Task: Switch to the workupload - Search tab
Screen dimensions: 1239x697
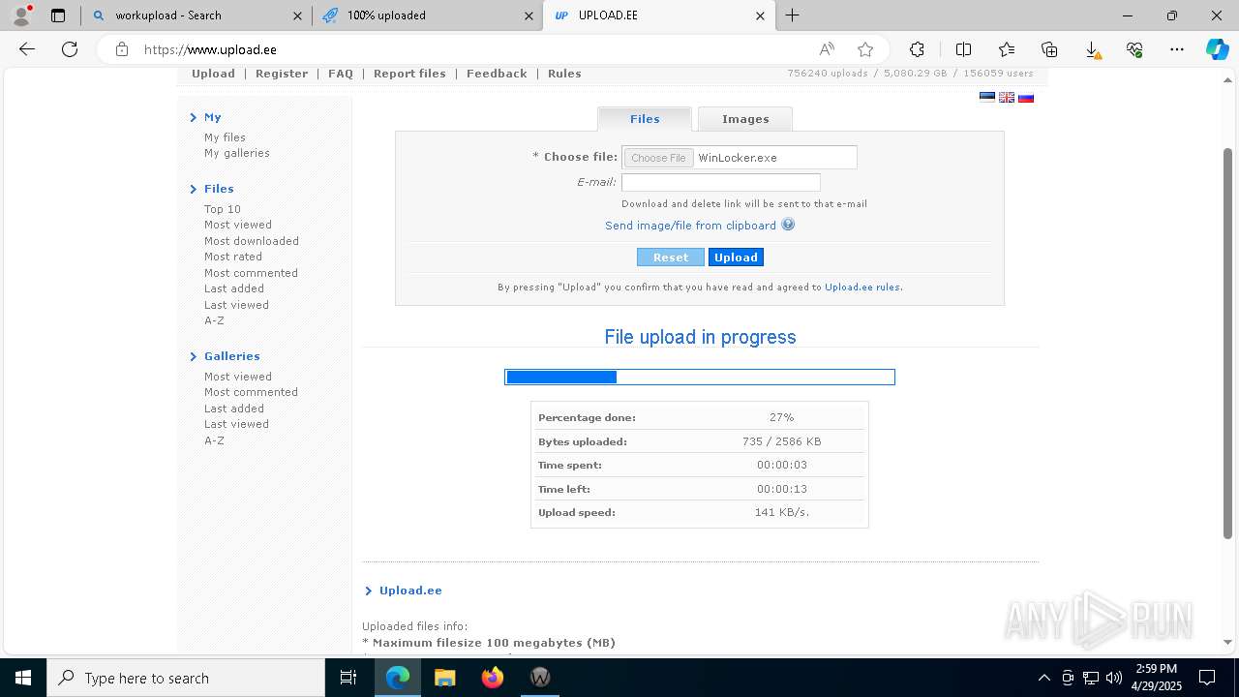Action: [x=196, y=15]
